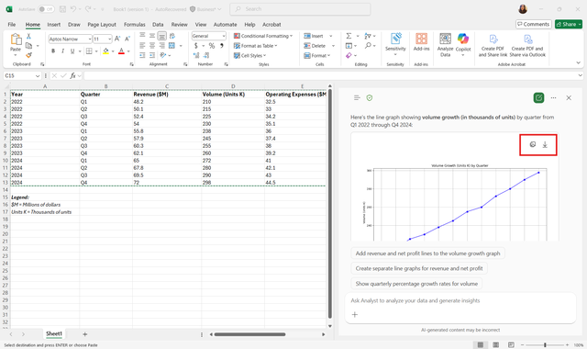Toggle Bold formatting
Image resolution: width=587 pixels, height=349 pixels.
53,51
